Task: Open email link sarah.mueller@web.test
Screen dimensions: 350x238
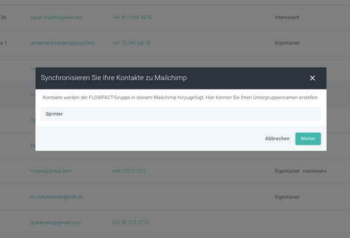Action: pos(57,17)
